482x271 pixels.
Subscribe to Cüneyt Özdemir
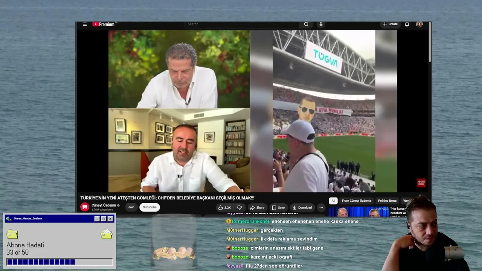point(149,207)
